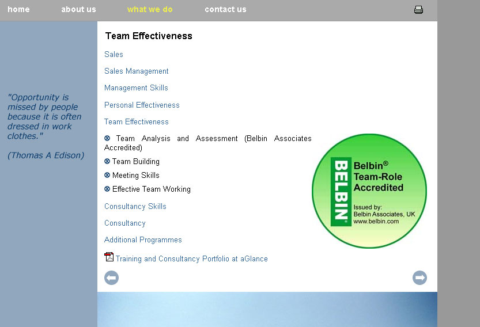Open the Additional Programmes link
Screen dimensions: 480x327
click(x=143, y=240)
